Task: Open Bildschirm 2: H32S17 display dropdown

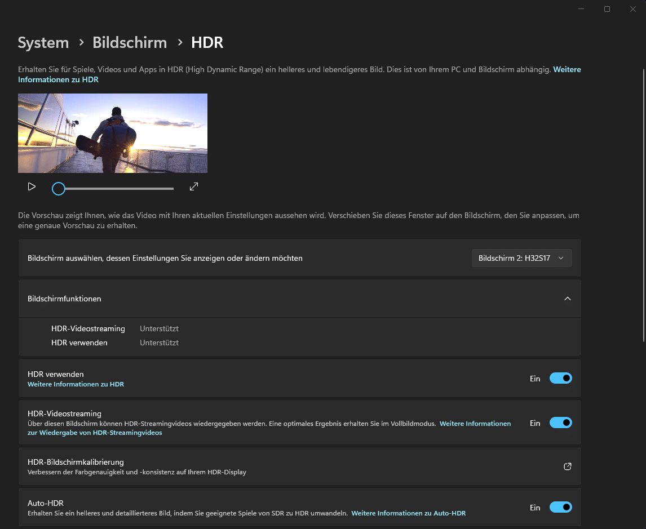Action: click(x=521, y=258)
